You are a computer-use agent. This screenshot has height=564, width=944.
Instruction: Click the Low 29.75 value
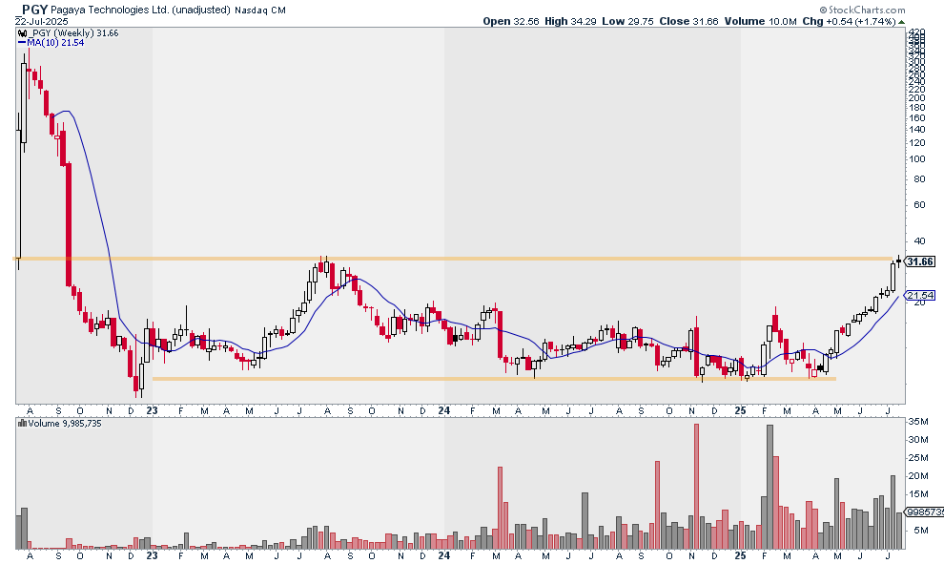pos(627,21)
